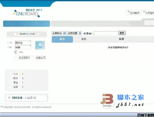Click the bullet before 同时在线
This screenshot has height=117, width=154.
click(x=9, y=98)
